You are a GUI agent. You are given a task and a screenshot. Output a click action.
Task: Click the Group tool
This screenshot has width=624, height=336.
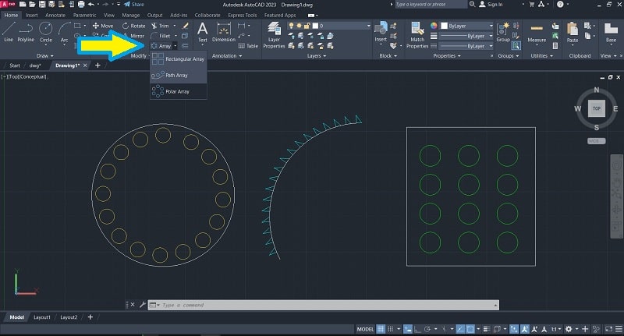tap(503, 32)
